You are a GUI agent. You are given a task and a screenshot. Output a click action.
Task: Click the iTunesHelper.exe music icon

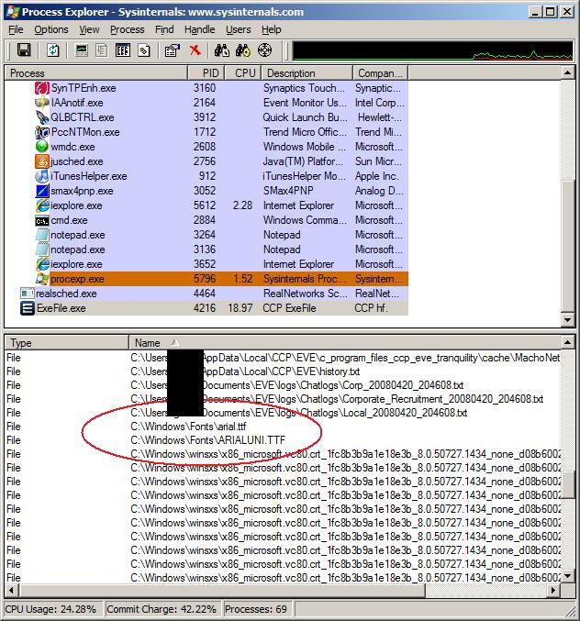pos(42,176)
